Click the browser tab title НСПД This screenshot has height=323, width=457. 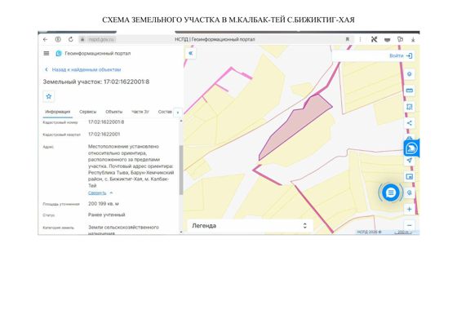tap(215, 39)
